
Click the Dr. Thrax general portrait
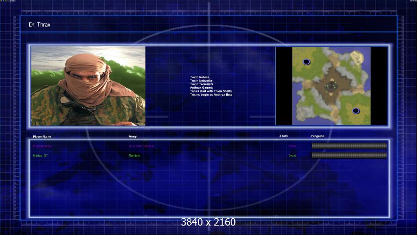(x=88, y=86)
